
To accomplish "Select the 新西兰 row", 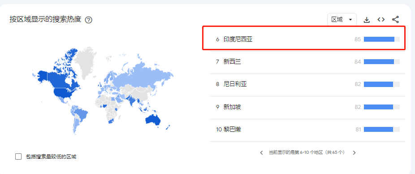I will pos(307,62).
